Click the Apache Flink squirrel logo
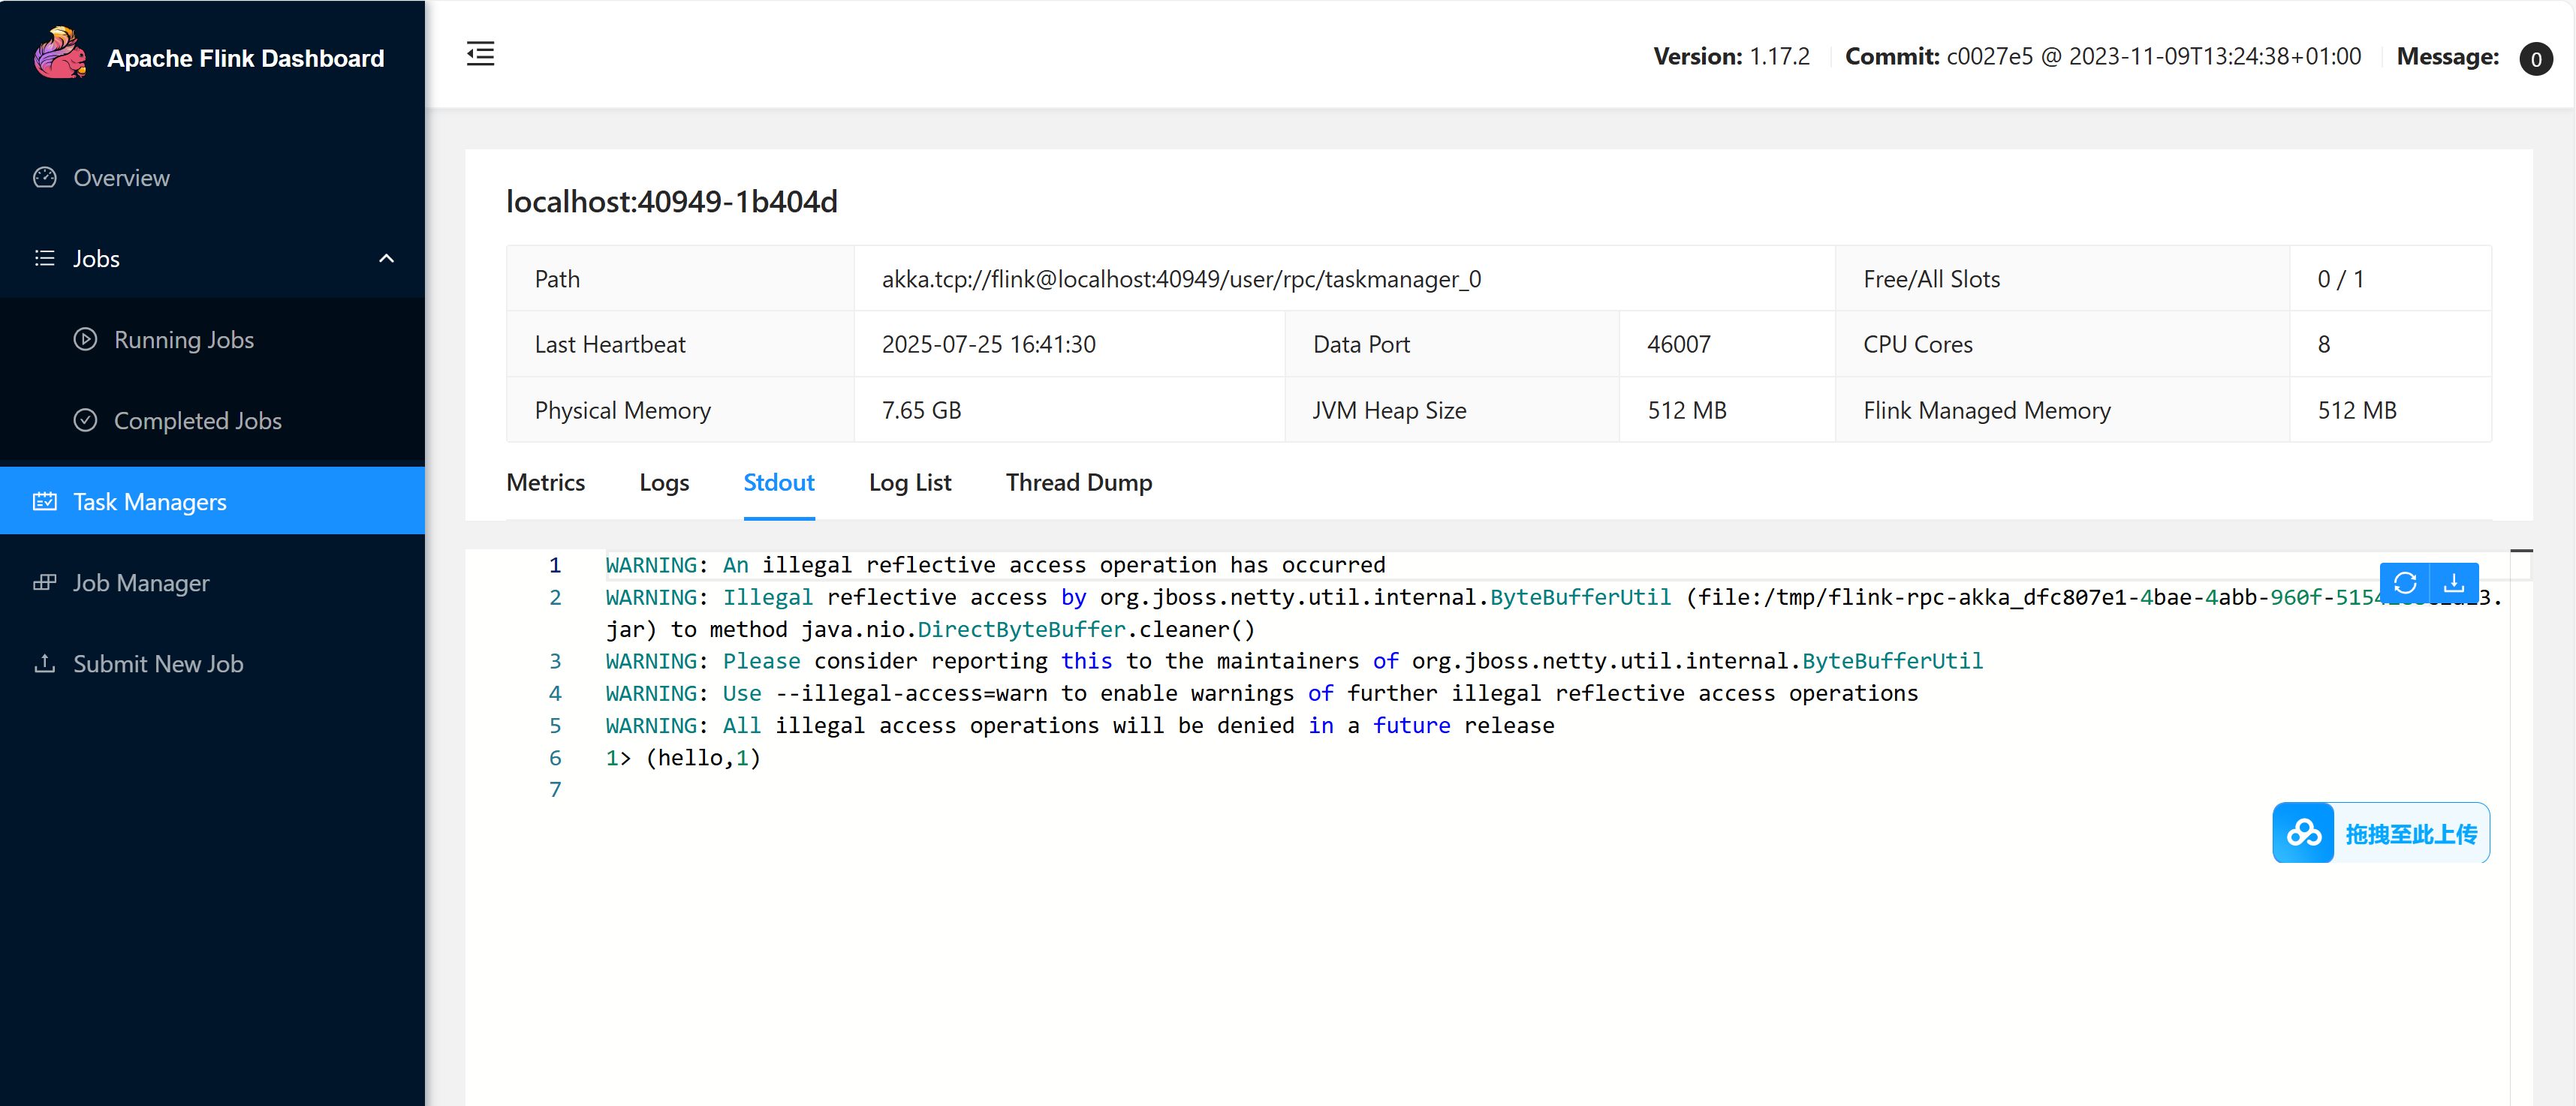Viewport: 2576px width, 1106px height. pyautogui.click(x=61, y=53)
